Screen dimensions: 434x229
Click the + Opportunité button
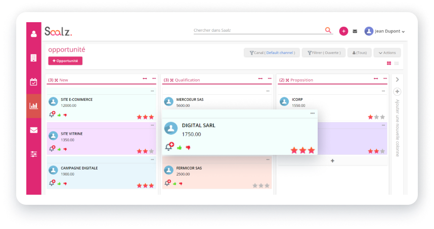click(x=65, y=61)
